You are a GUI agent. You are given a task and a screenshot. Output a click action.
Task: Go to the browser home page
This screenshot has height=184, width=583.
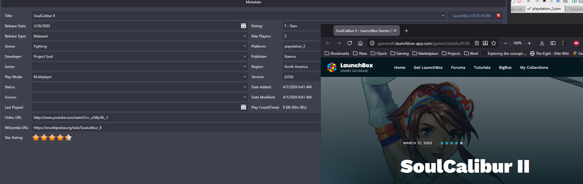coord(360,43)
